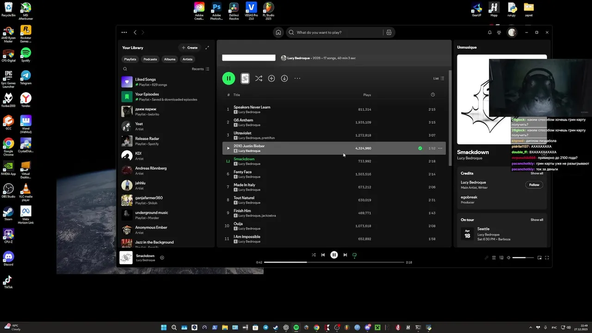
Task: Open the Release Radar playlist
Action: (166, 141)
